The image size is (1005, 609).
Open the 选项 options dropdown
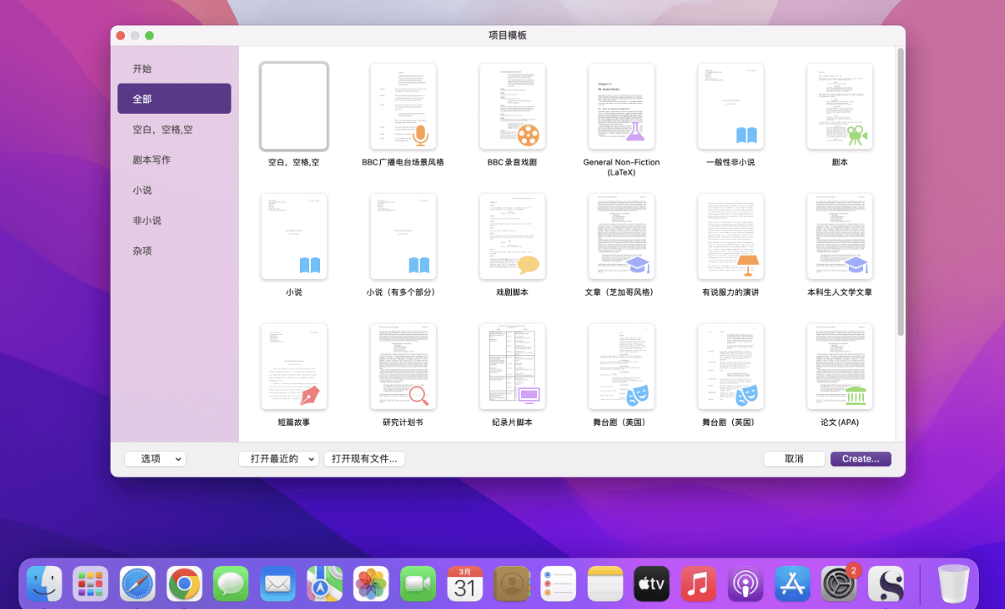point(155,459)
